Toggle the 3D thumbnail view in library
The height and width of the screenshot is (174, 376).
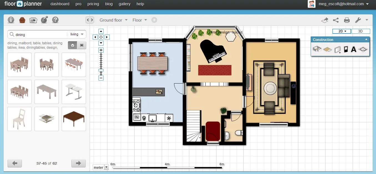tap(72, 45)
